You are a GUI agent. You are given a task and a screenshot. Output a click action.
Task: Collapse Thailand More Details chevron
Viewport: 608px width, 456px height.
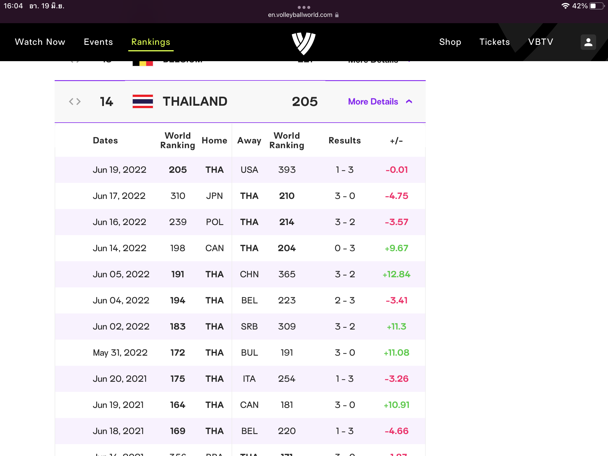tap(409, 102)
